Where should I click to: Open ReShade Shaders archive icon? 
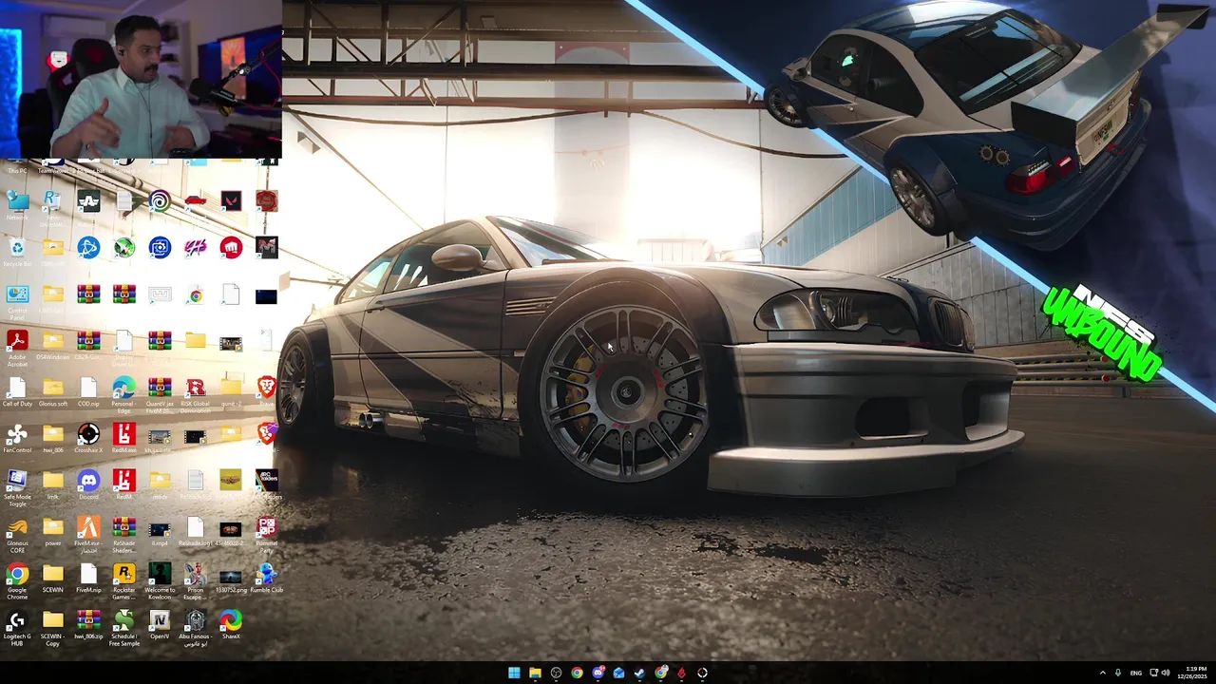(123, 534)
